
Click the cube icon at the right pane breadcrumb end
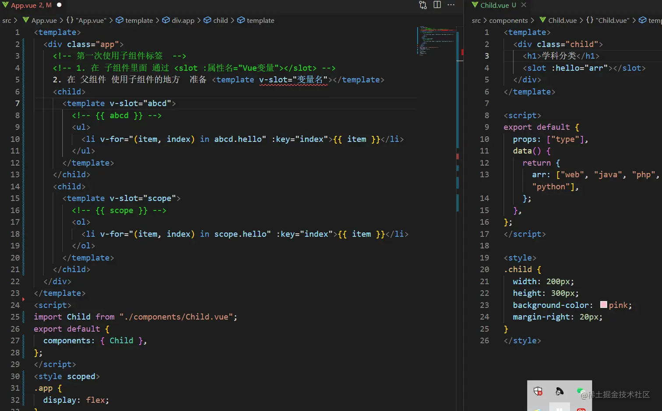(x=643, y=20)
